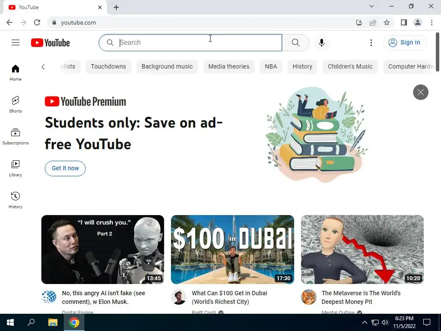This screenshot has height=331, width=441.
Task: Click the page vertical scrollbar
Action: point(438,52)
